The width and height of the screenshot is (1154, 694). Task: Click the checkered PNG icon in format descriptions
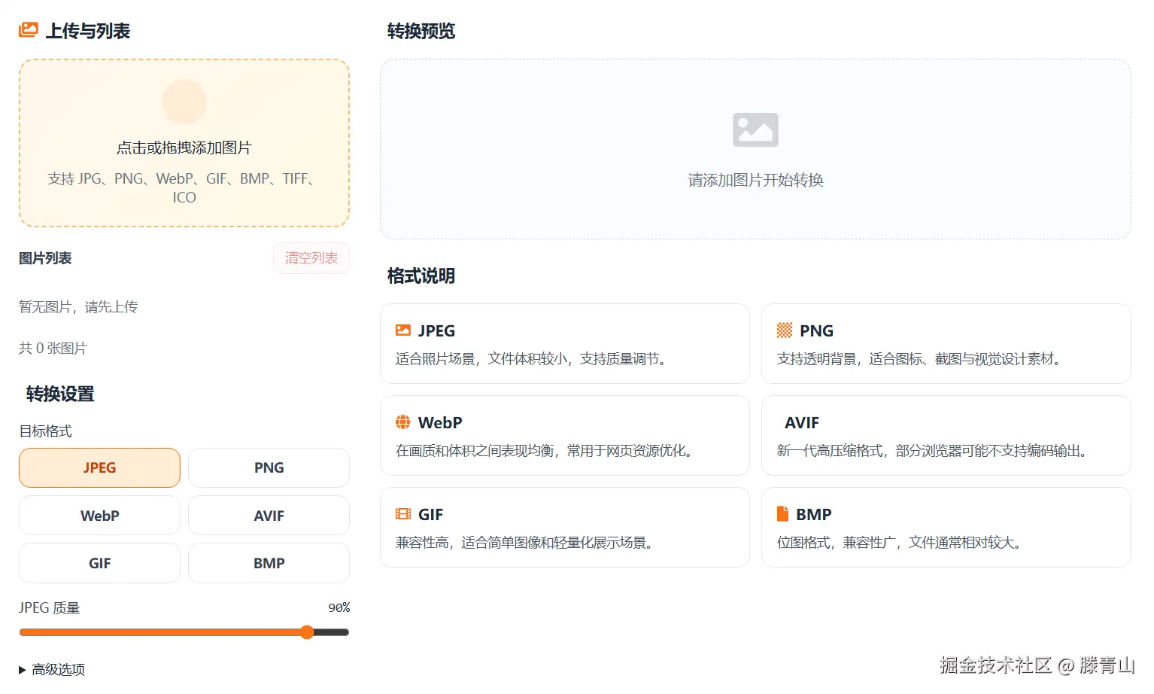point(785,330)
